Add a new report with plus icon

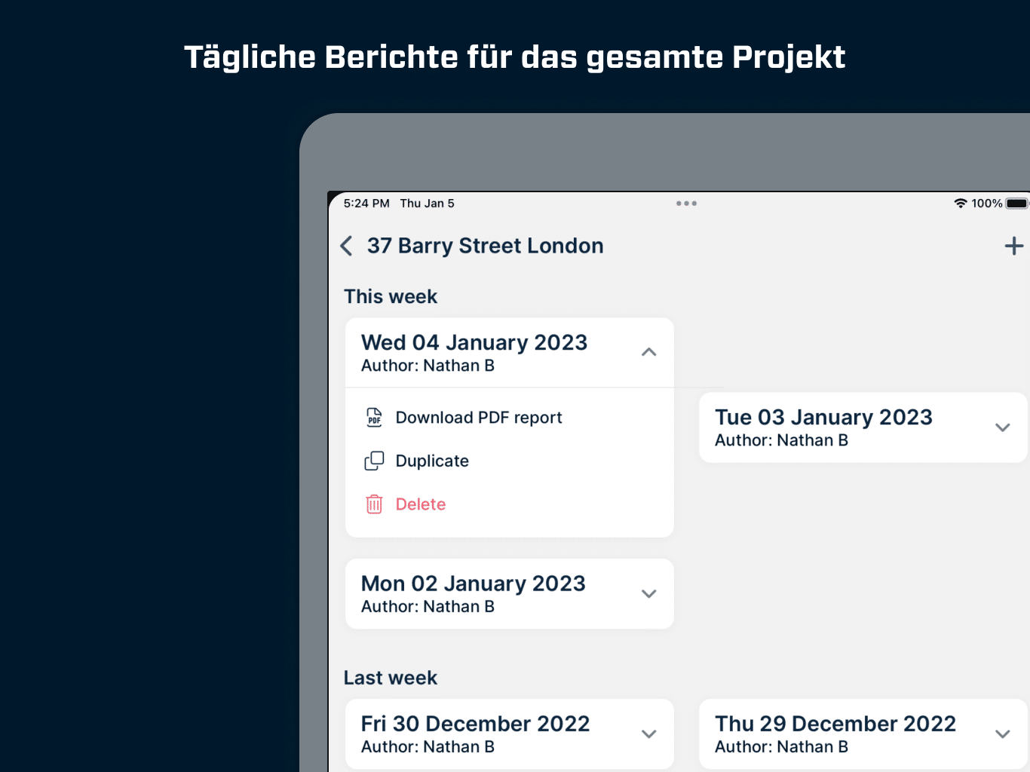pyautogui.click(x=1014, y=246)
